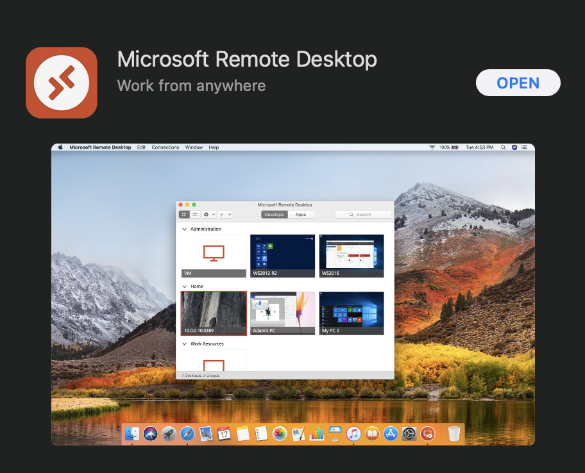The width and height of the screenshot is (585, 473).
Task: Open the Mail stamp icon in the Dock
Action: point(206,433)
